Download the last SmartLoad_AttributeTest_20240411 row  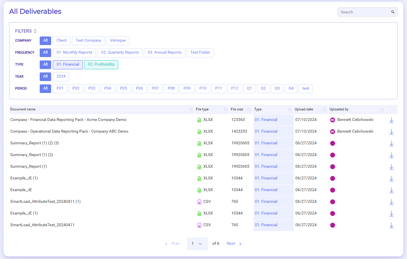(391, 225)
